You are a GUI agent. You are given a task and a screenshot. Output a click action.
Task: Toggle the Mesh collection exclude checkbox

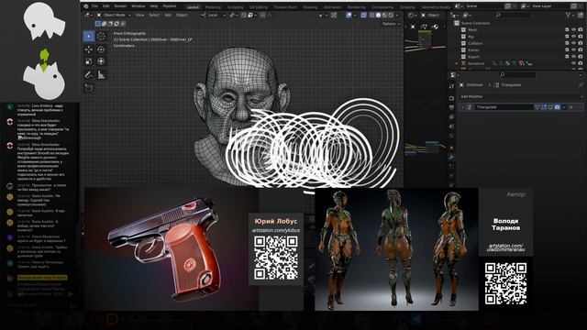point(567,30)
